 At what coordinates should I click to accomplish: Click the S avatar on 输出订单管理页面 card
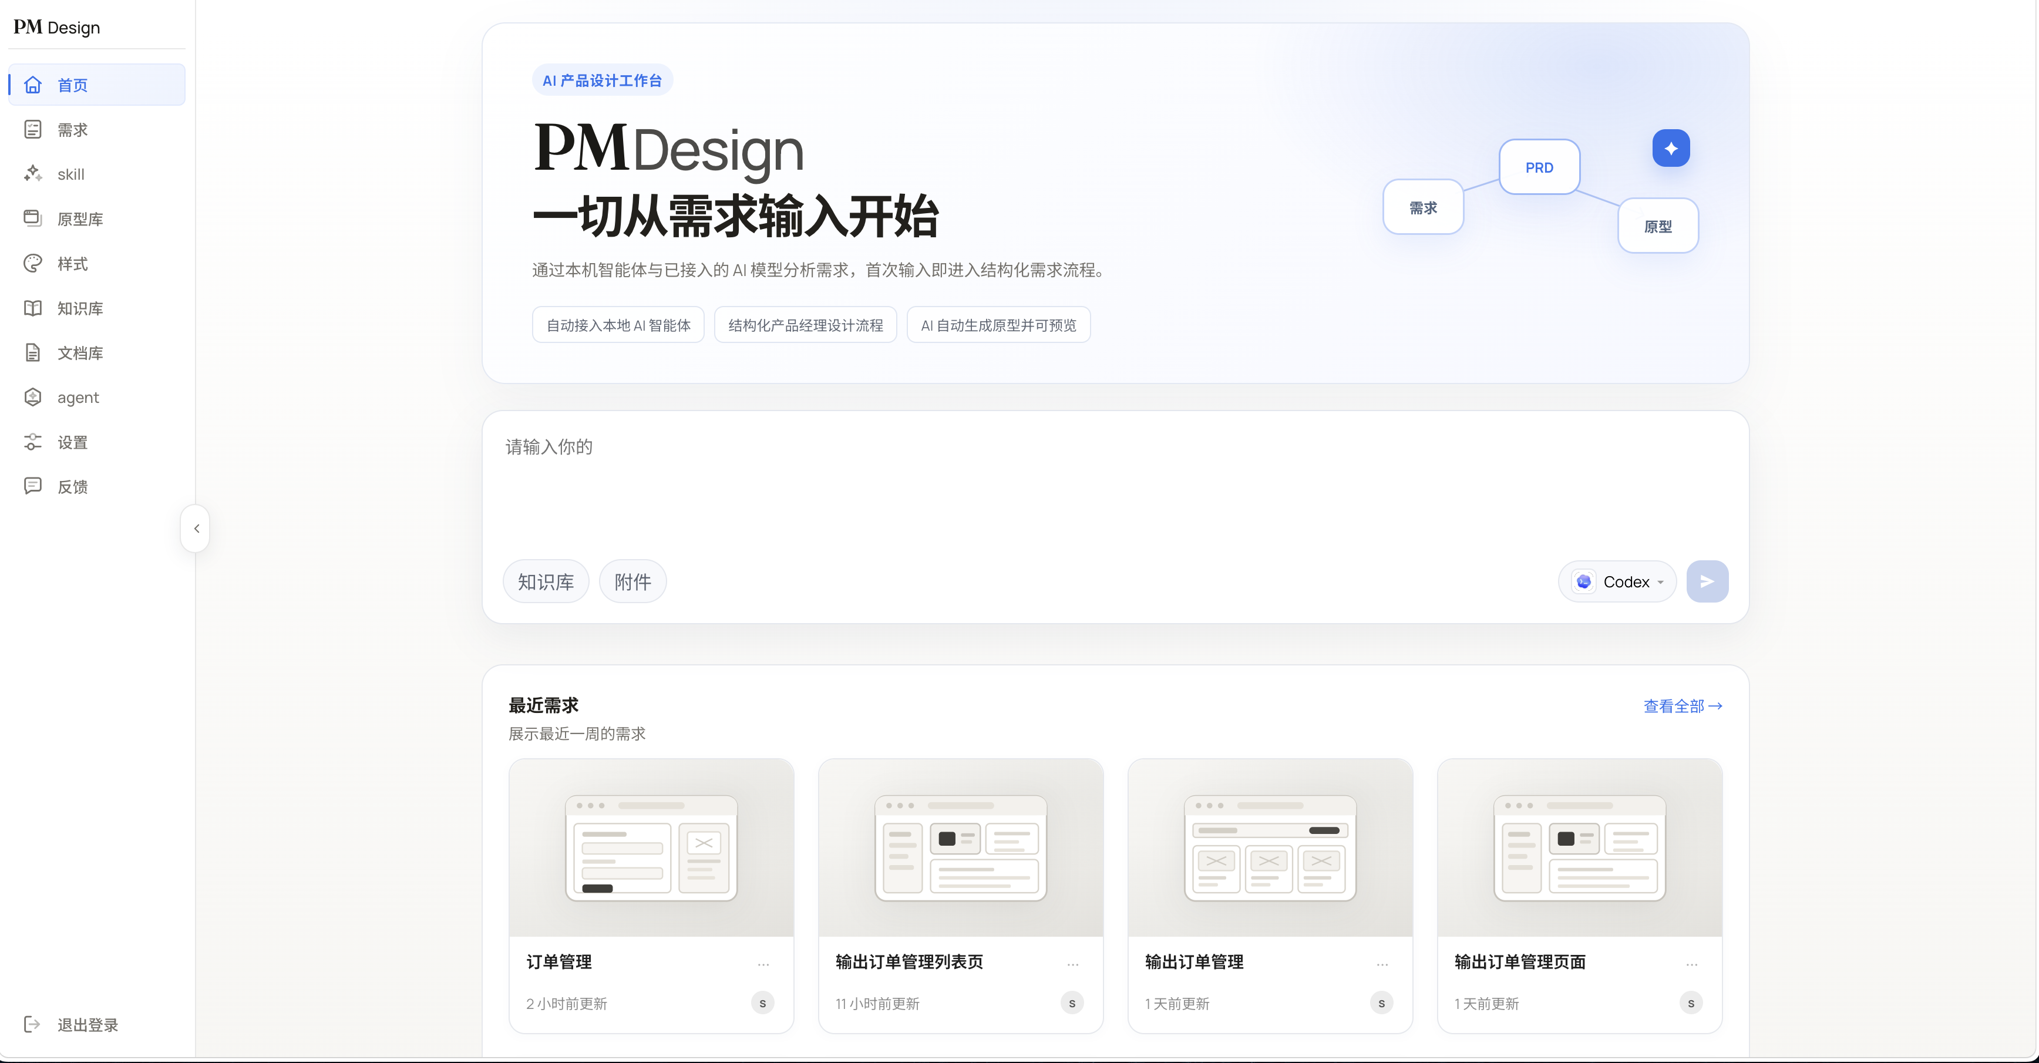(x=1691, y=1003)
